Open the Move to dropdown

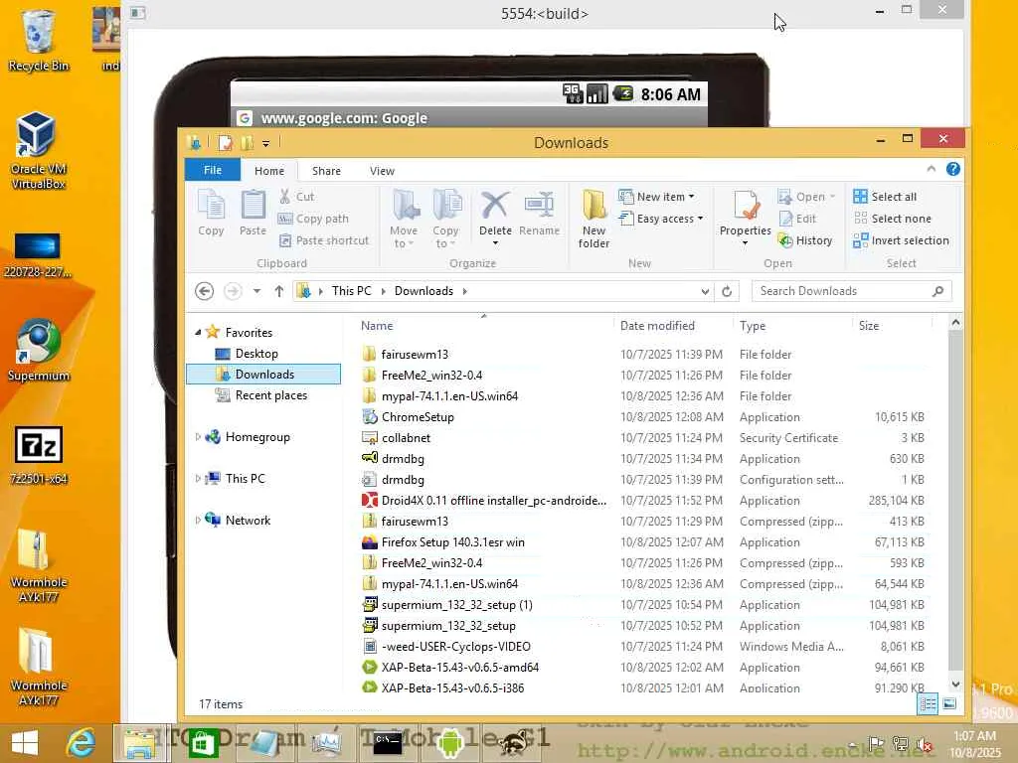[404, 219]
